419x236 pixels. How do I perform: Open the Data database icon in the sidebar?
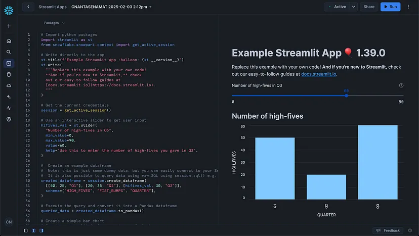point(9,74)
